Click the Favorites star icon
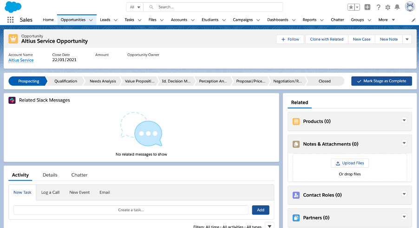The height and width of the screenshot is (228, 419). [x=351, y=7]
